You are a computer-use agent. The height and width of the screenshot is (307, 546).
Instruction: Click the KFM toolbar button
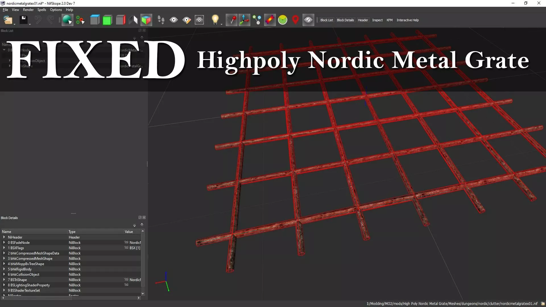point(390,20)
